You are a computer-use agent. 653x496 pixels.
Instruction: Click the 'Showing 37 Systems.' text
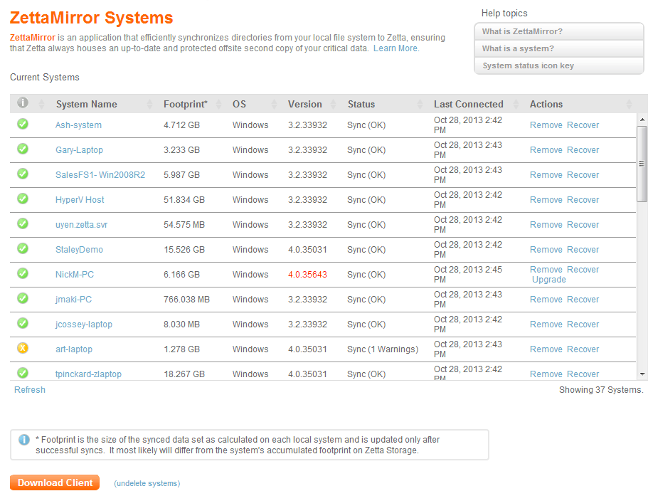pos(601,390)
